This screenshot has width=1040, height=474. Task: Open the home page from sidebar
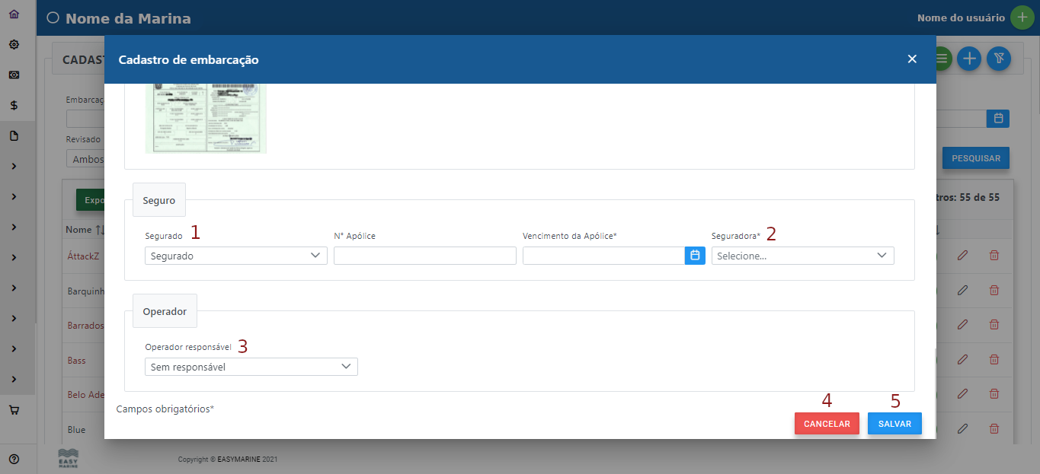pyautogui.click(x=14, y=14)
